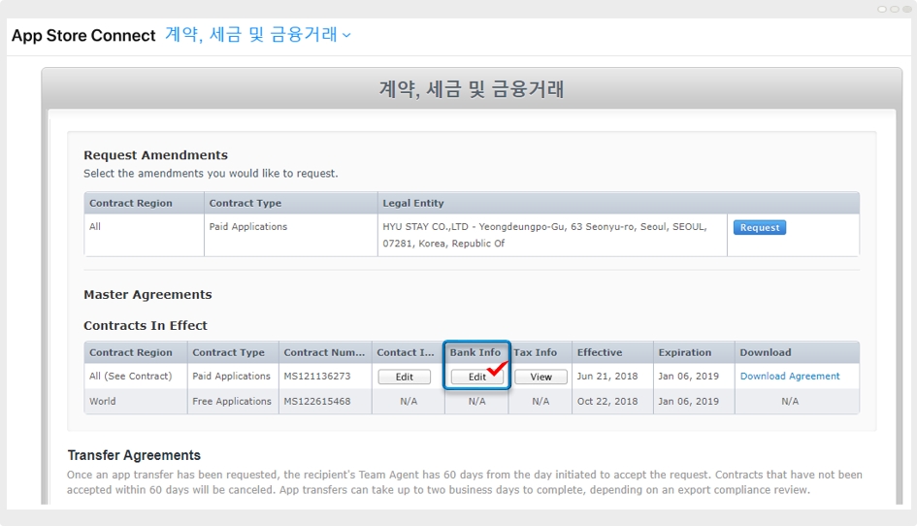The image size is (917, 526).
Task: Click the App Store Connect title
Action: click(83, 36)
